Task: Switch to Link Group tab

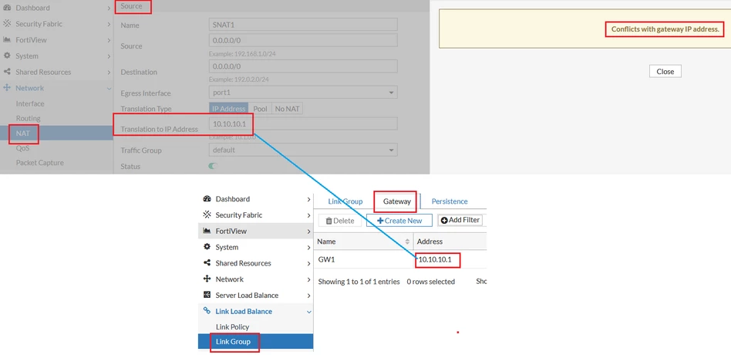Action: point(345,201)
